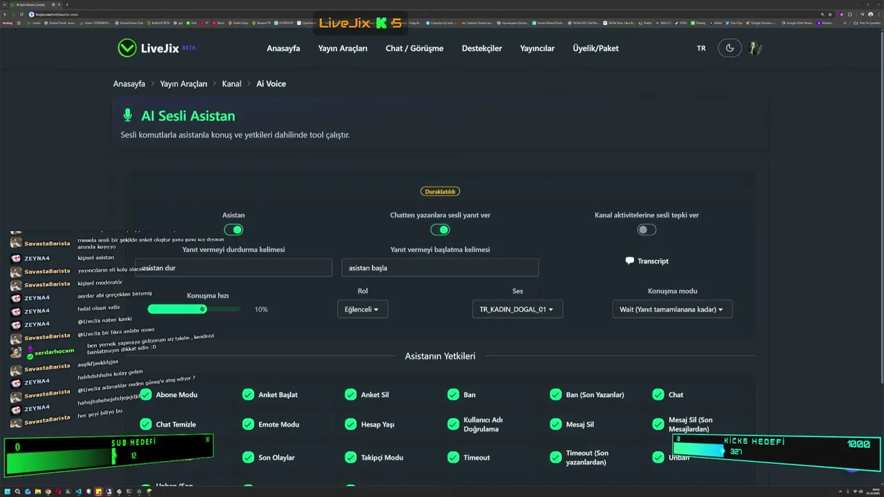
Task: Uncheck Timeout (Son yazanlardan) permission
Action: pyautogui.click(x=556, y=457)
